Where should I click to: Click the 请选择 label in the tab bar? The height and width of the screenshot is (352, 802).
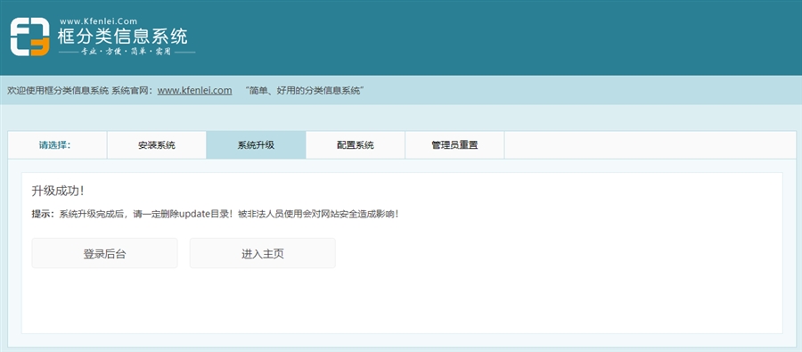tap(54, 145)
